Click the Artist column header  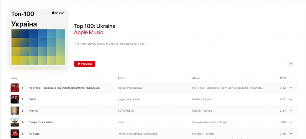(121, 78)
